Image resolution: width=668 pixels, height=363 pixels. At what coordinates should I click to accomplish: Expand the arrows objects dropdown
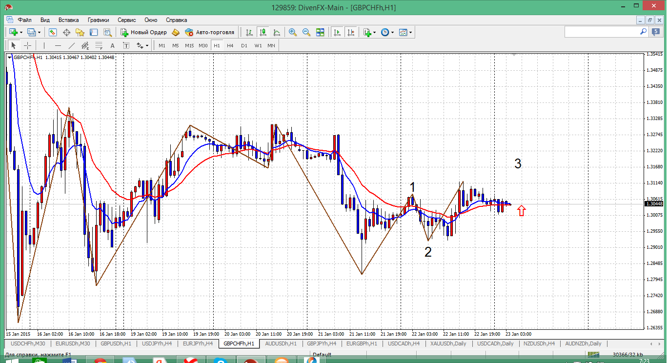(x=146, y=46)
